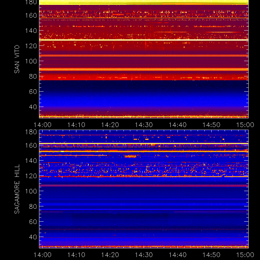Select the 80 tick label on San Vito plot
Viewport: 260px width, 260px height.
(33, 76)
